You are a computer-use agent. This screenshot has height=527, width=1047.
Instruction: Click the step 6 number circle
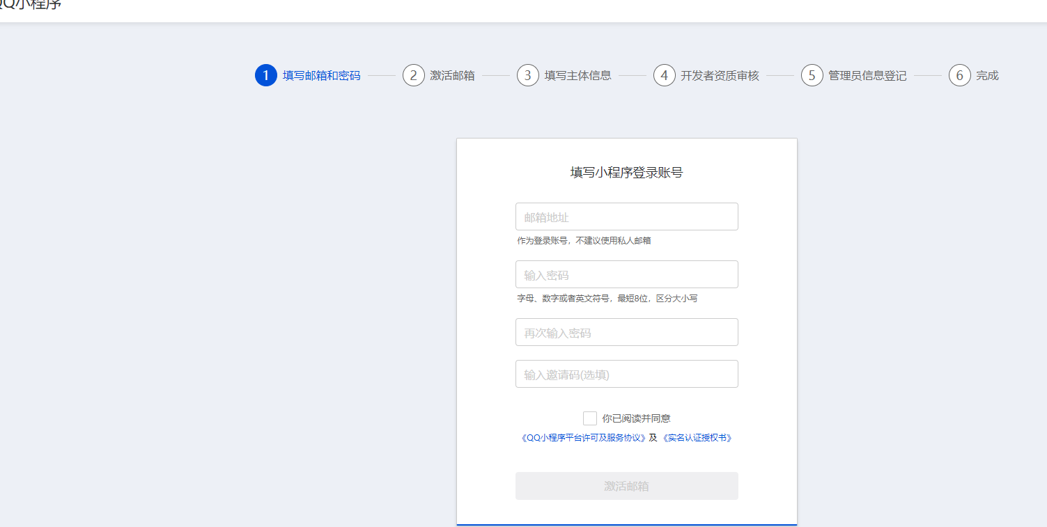pyautogui.click(x=960, y=75)
